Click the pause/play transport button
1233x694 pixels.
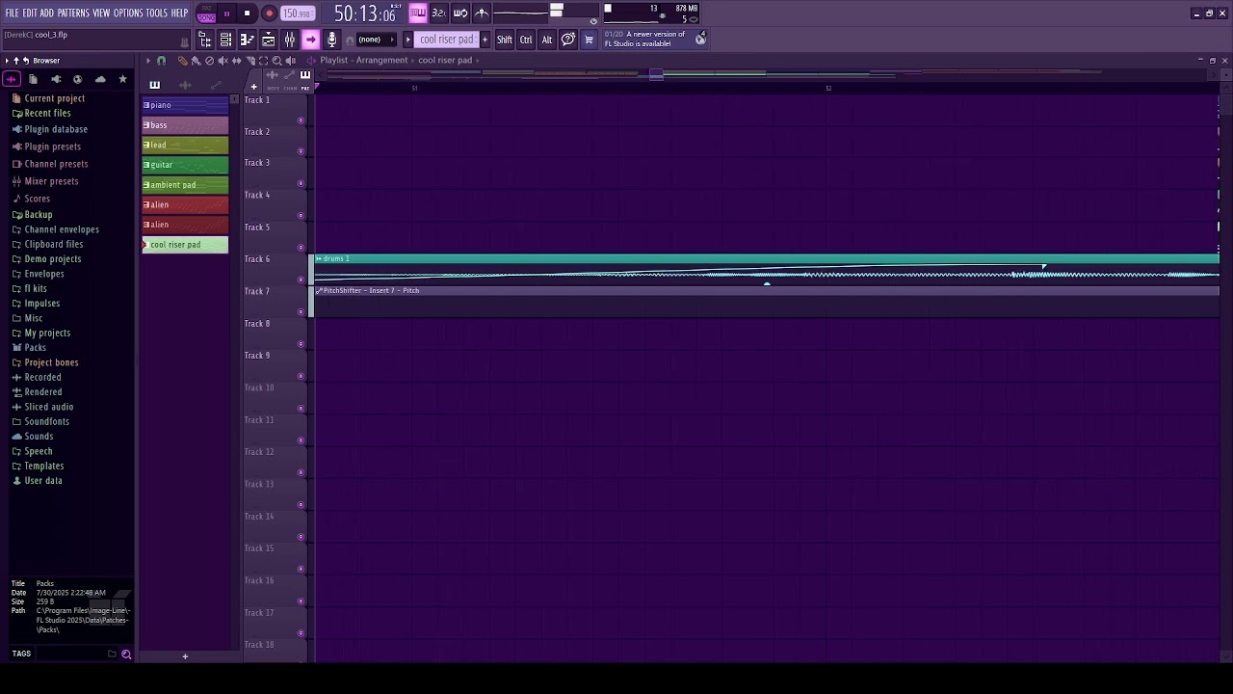227,13
